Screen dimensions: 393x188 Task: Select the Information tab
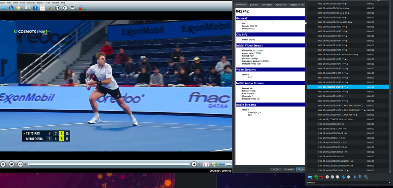tap(241, 5)
